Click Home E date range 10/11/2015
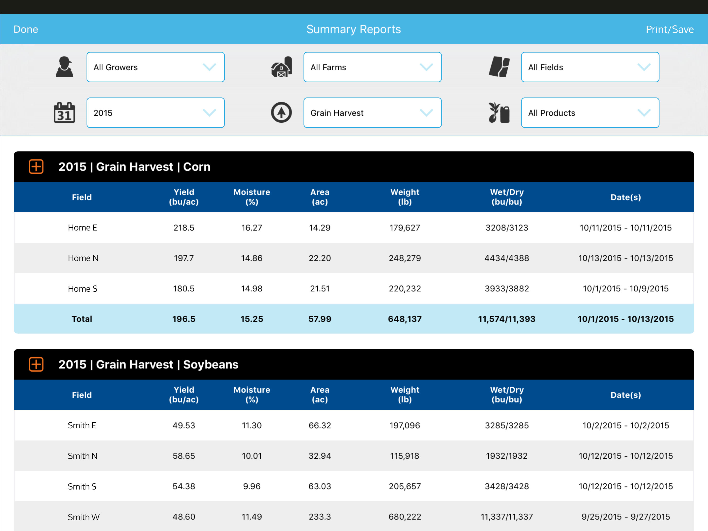The width and height of the screenshot is (708, 531). (x=625, y=227)
